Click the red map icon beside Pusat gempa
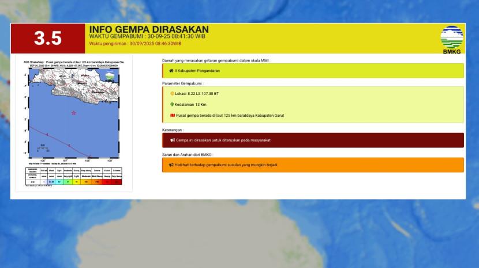 (x=171, y=115)
